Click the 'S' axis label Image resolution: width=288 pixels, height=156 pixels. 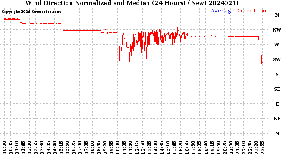point(277,74)
